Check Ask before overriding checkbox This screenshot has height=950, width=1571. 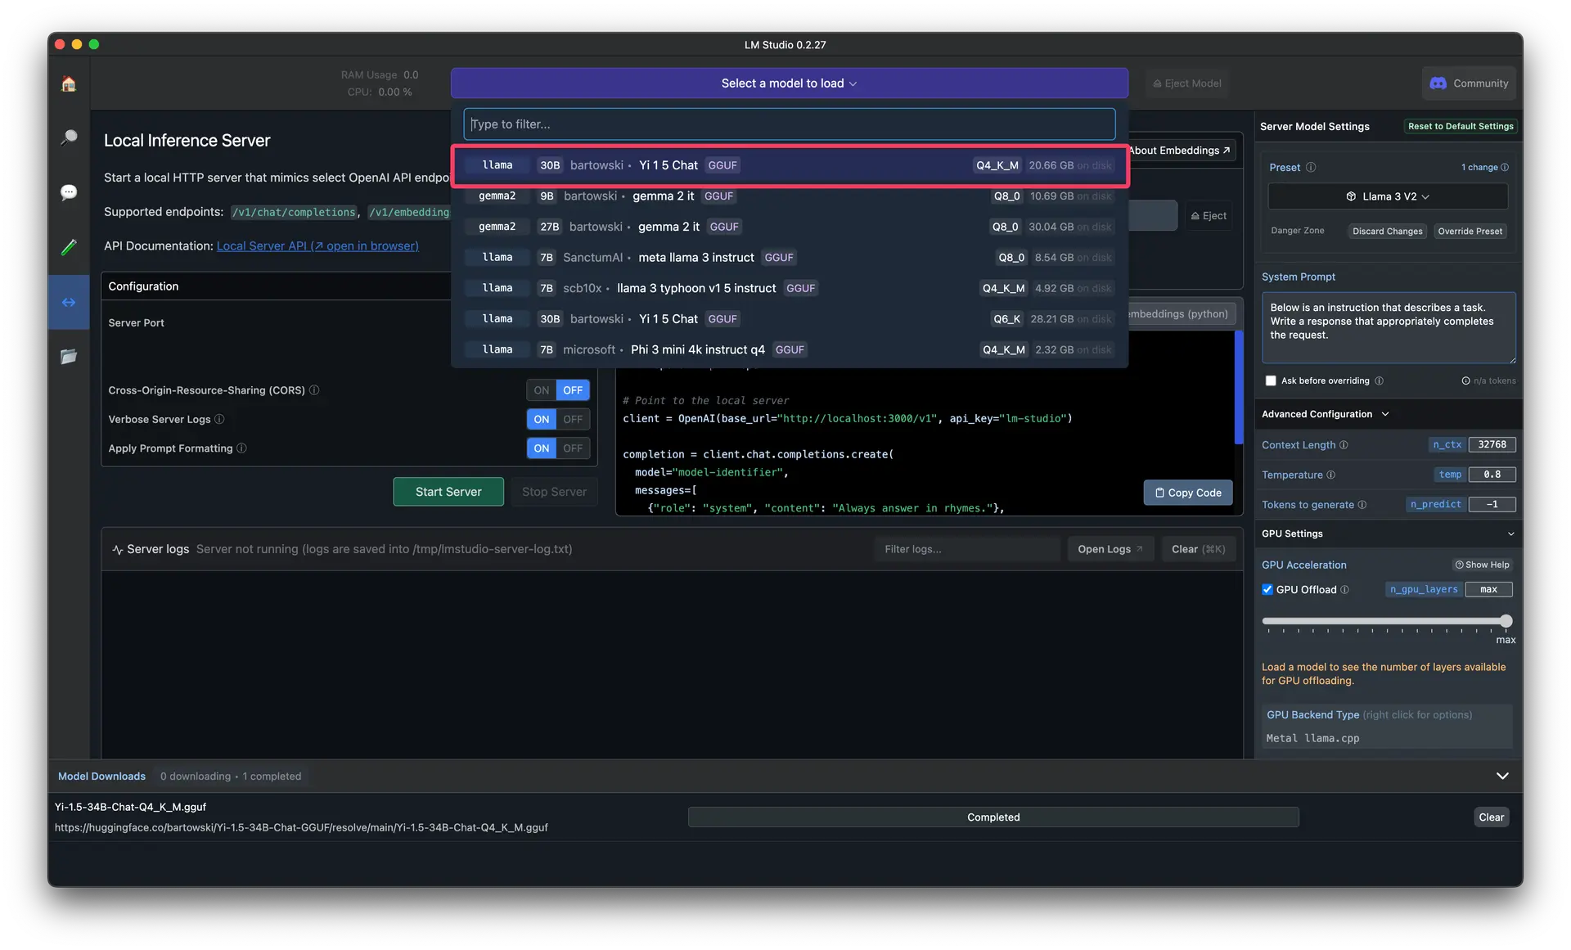pos(1271,381)
